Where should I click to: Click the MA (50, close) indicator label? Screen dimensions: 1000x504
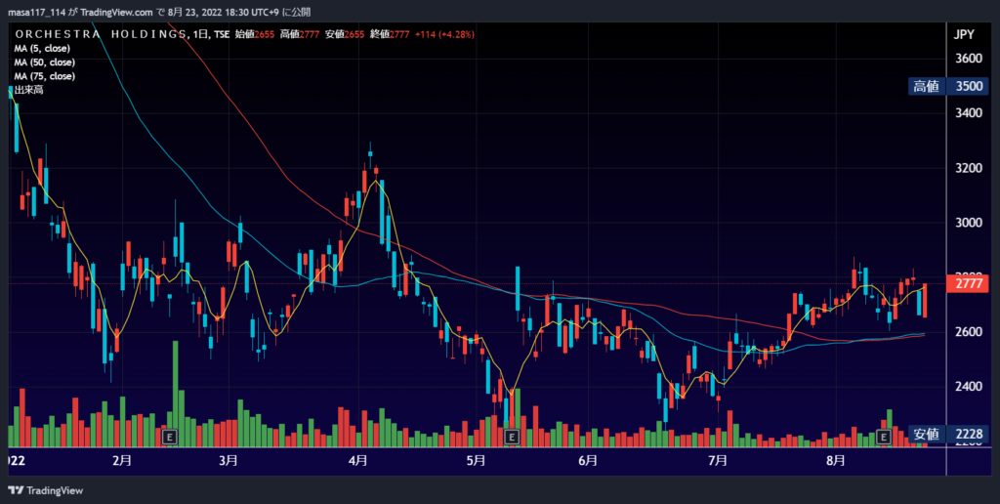pyautogui.click(x=45, y=63)
